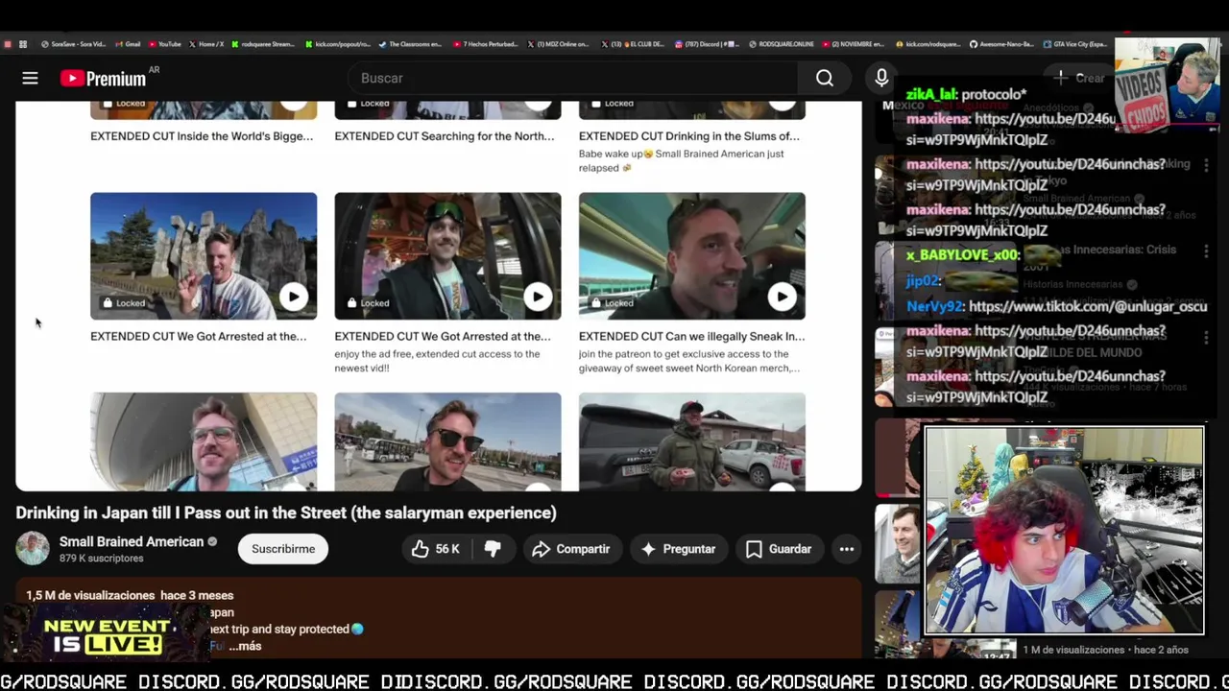Switch to the Awesome-Nano-Ba GitHub tab
Image resolution: width=1229 pixels, height=691 pixels.
(x=1002, y=44)
